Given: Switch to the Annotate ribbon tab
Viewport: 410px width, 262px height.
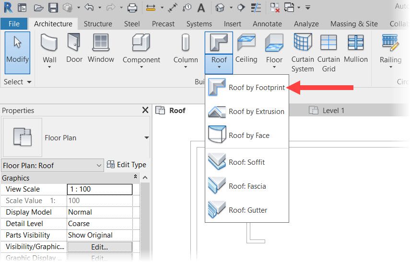Looking at the screenshot, I should (x=267, y=24).
